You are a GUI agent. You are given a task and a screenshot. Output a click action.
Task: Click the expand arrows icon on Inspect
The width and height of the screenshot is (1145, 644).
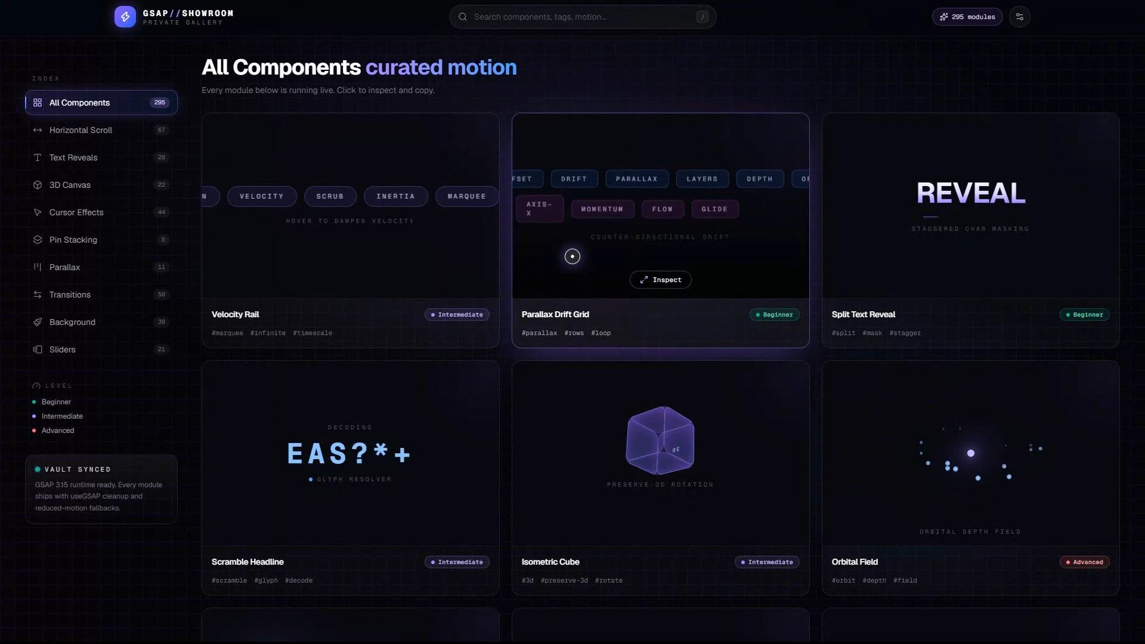(x=644, y=280)
